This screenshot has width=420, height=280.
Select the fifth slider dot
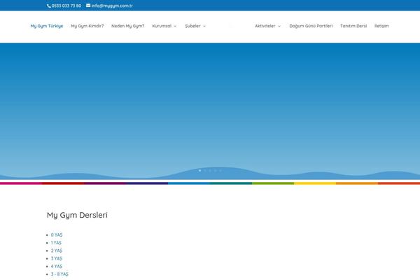(x=220, y=171)
